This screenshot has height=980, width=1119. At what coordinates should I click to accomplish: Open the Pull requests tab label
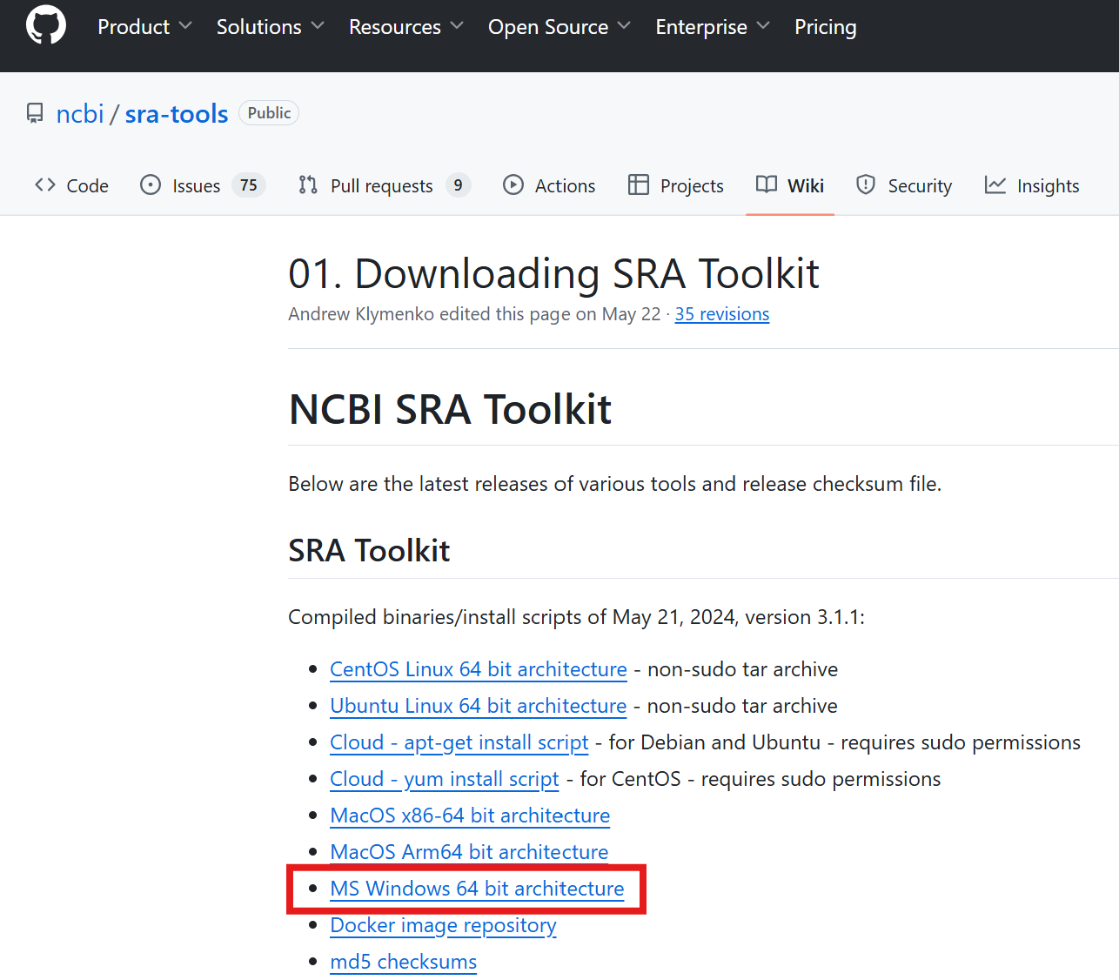(x=382, y=186)
